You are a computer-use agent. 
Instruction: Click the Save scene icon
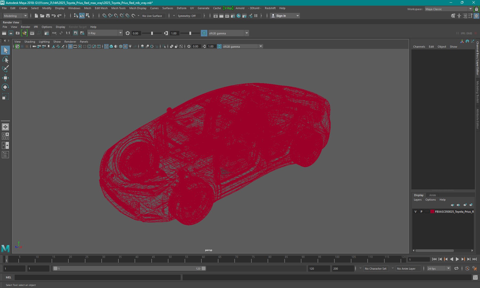tap(48, 16)
